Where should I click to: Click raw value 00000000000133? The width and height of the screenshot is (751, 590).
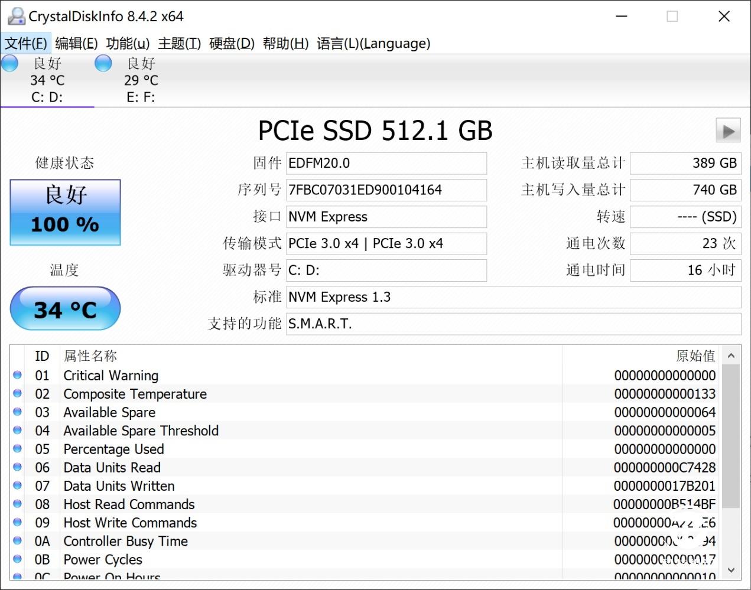pyautogui.click(x=665, y=394)
